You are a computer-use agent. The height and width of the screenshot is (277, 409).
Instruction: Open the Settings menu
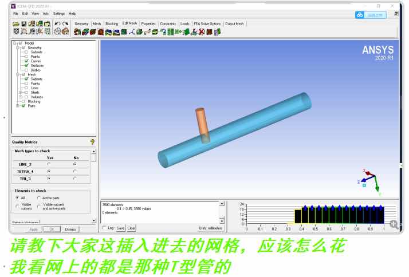[x=58, y=14]
